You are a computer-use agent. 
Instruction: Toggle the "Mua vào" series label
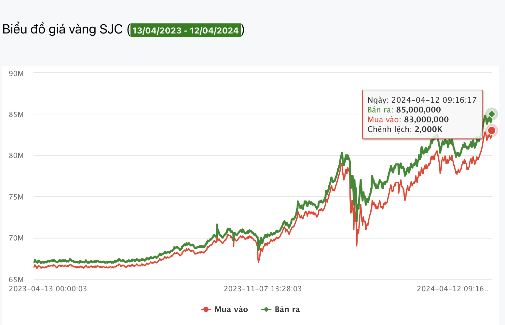231,309
